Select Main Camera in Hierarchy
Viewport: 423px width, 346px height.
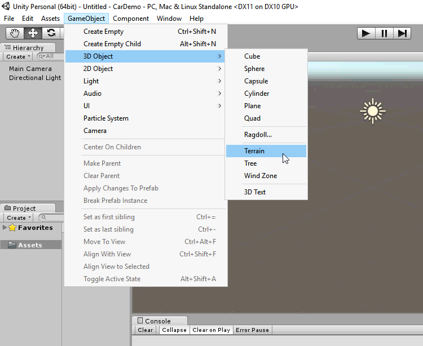[x=30, y=69]
